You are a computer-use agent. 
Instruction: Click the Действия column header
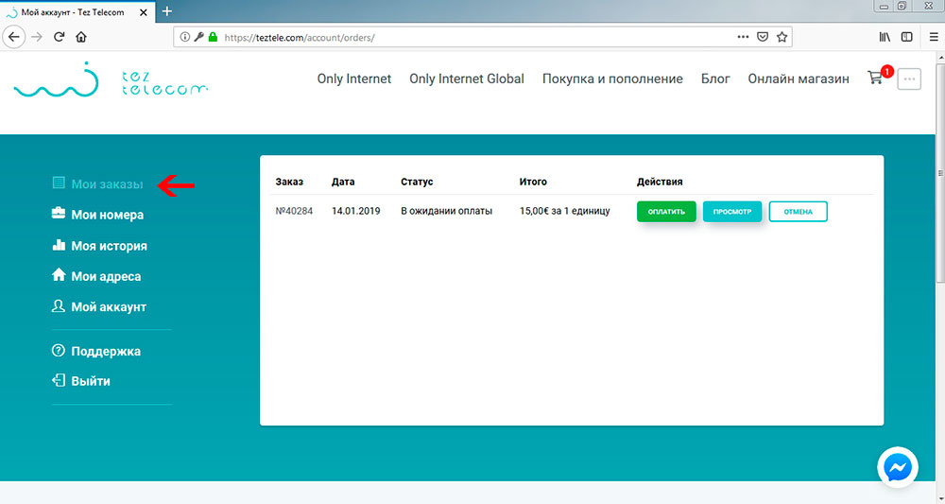[660, 182]
